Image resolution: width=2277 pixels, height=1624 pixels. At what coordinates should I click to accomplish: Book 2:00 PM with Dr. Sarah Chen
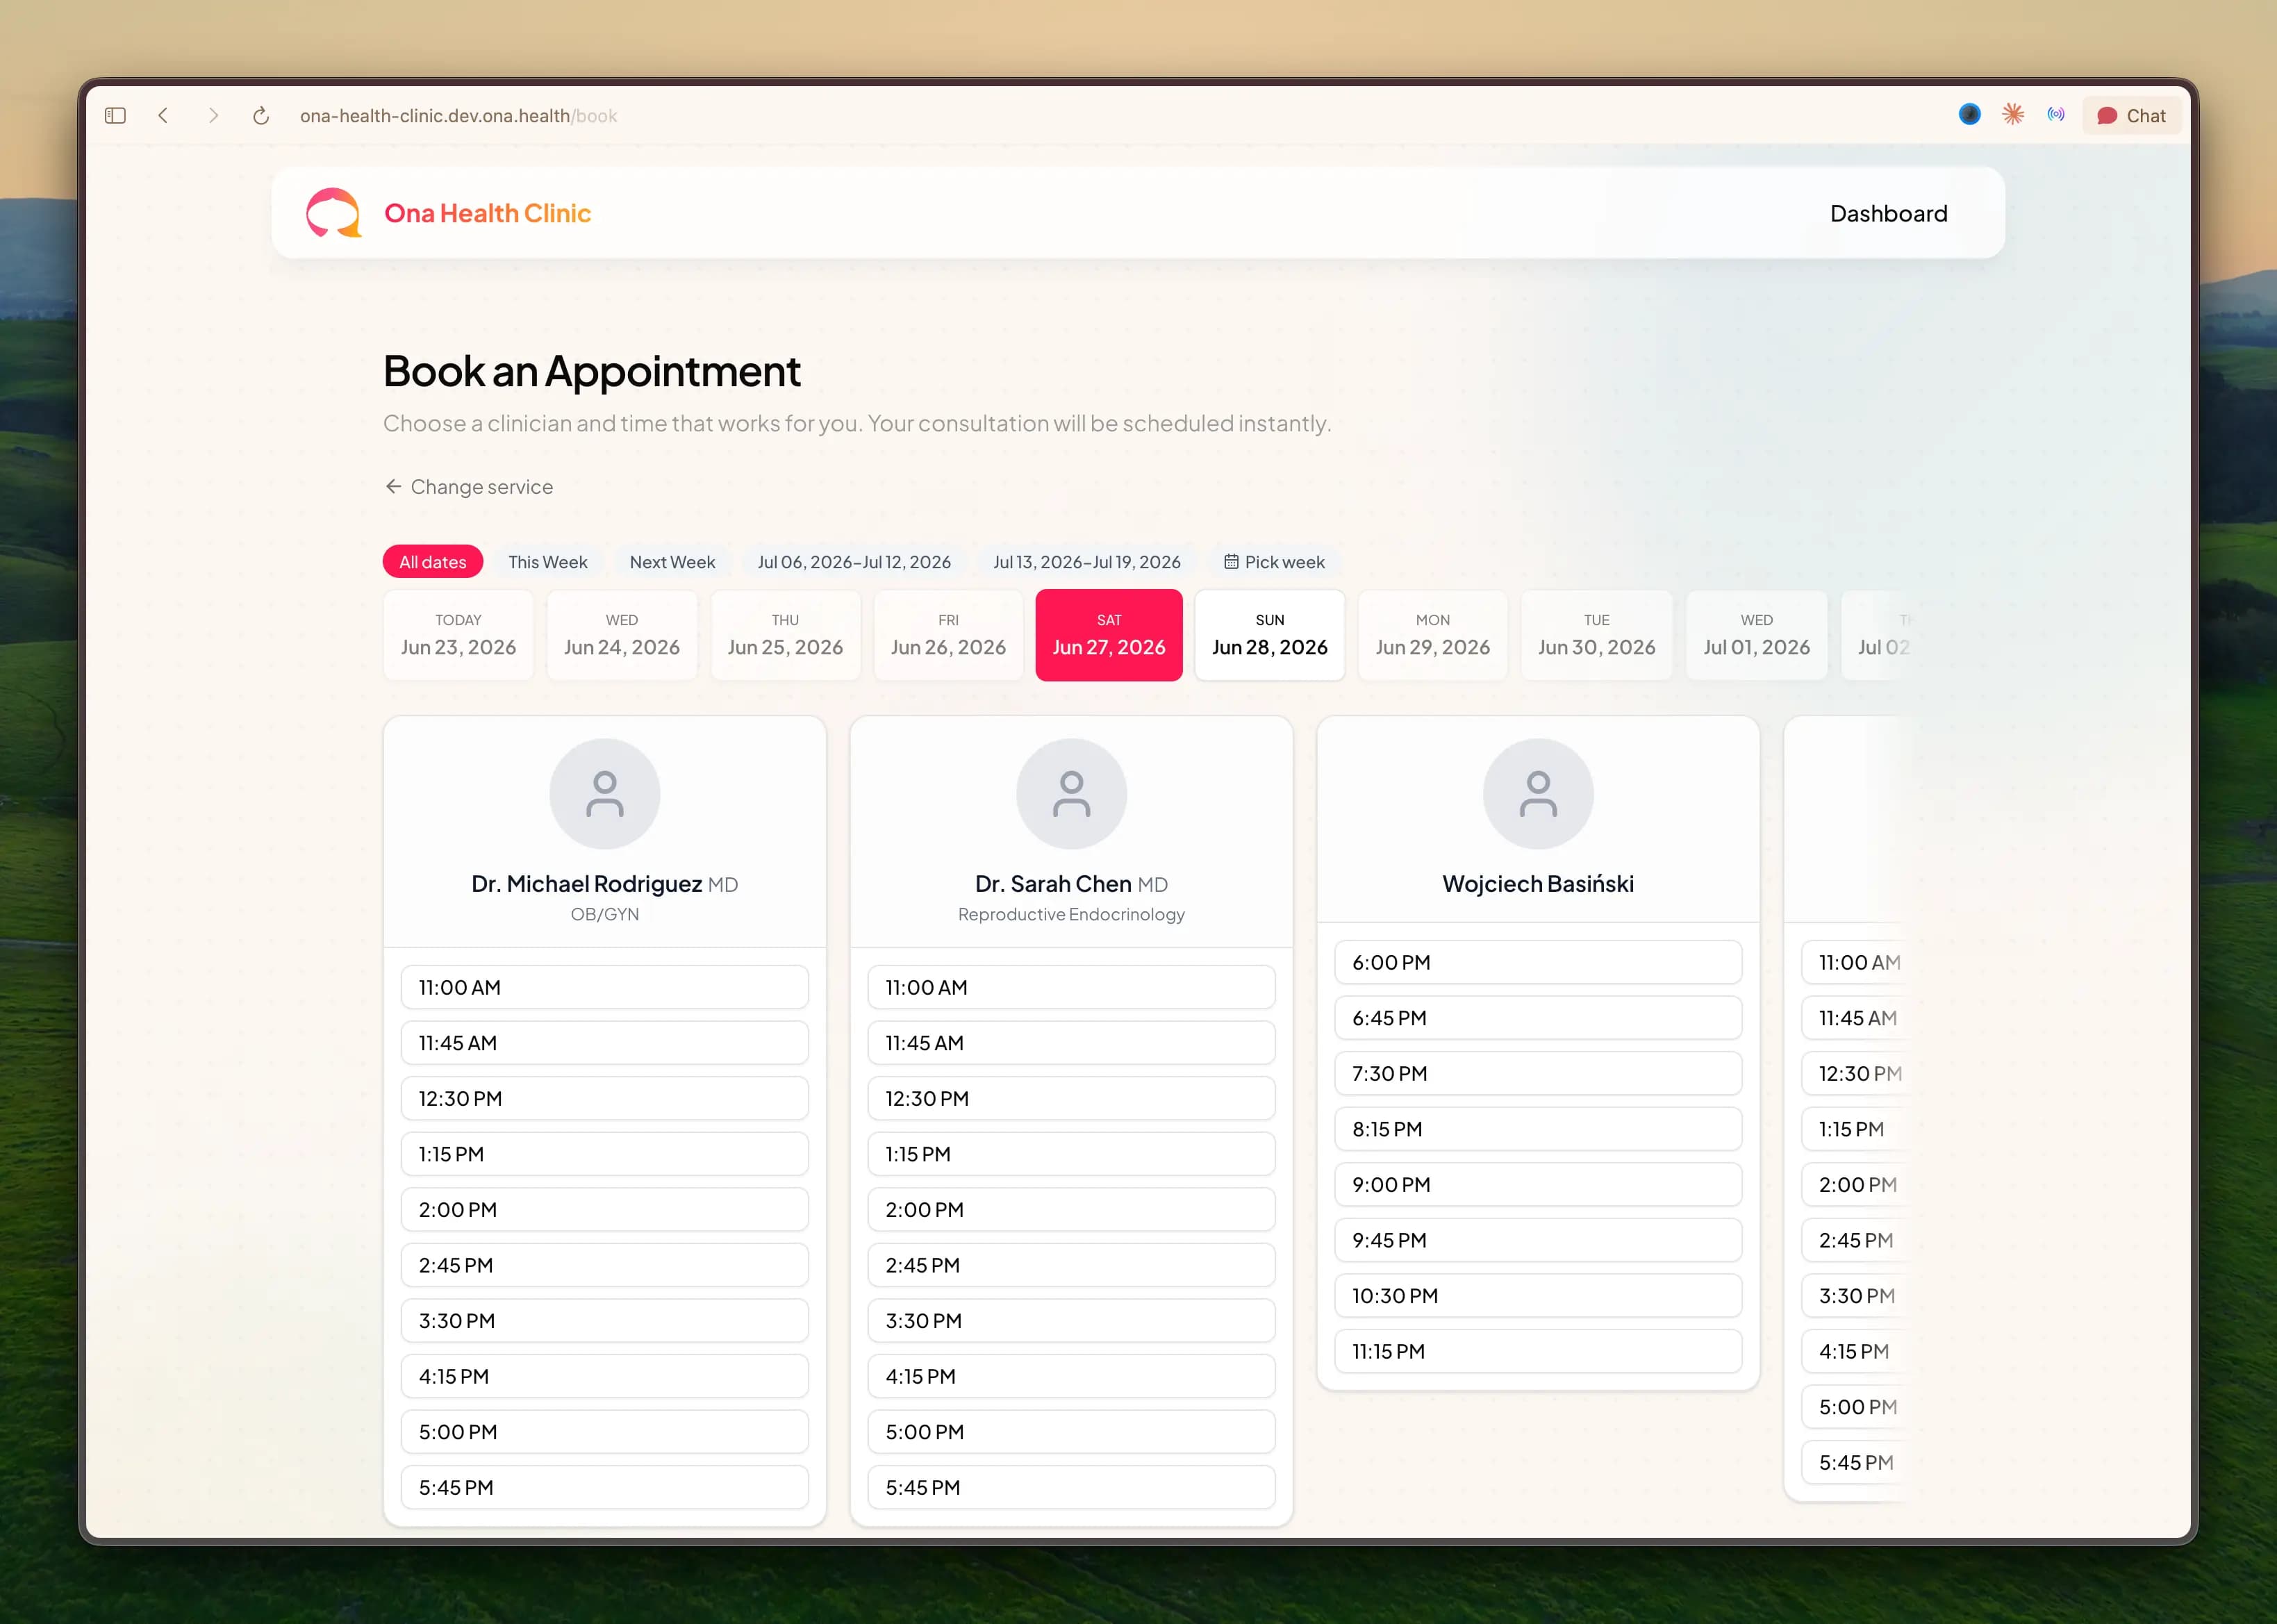[x=1071, y=1209]
